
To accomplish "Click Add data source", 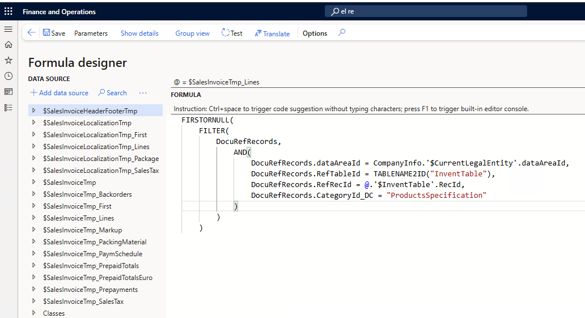I will click(x=59, y=93).
